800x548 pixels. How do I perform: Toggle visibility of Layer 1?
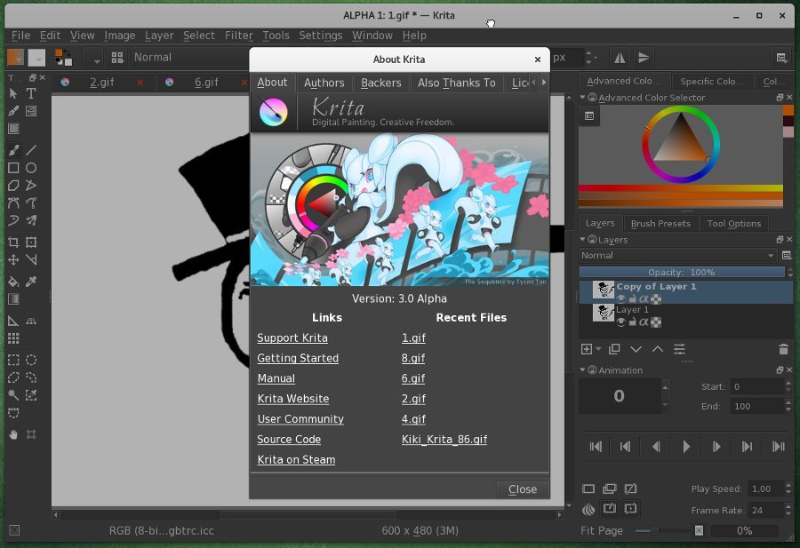[x=621, y=322]
